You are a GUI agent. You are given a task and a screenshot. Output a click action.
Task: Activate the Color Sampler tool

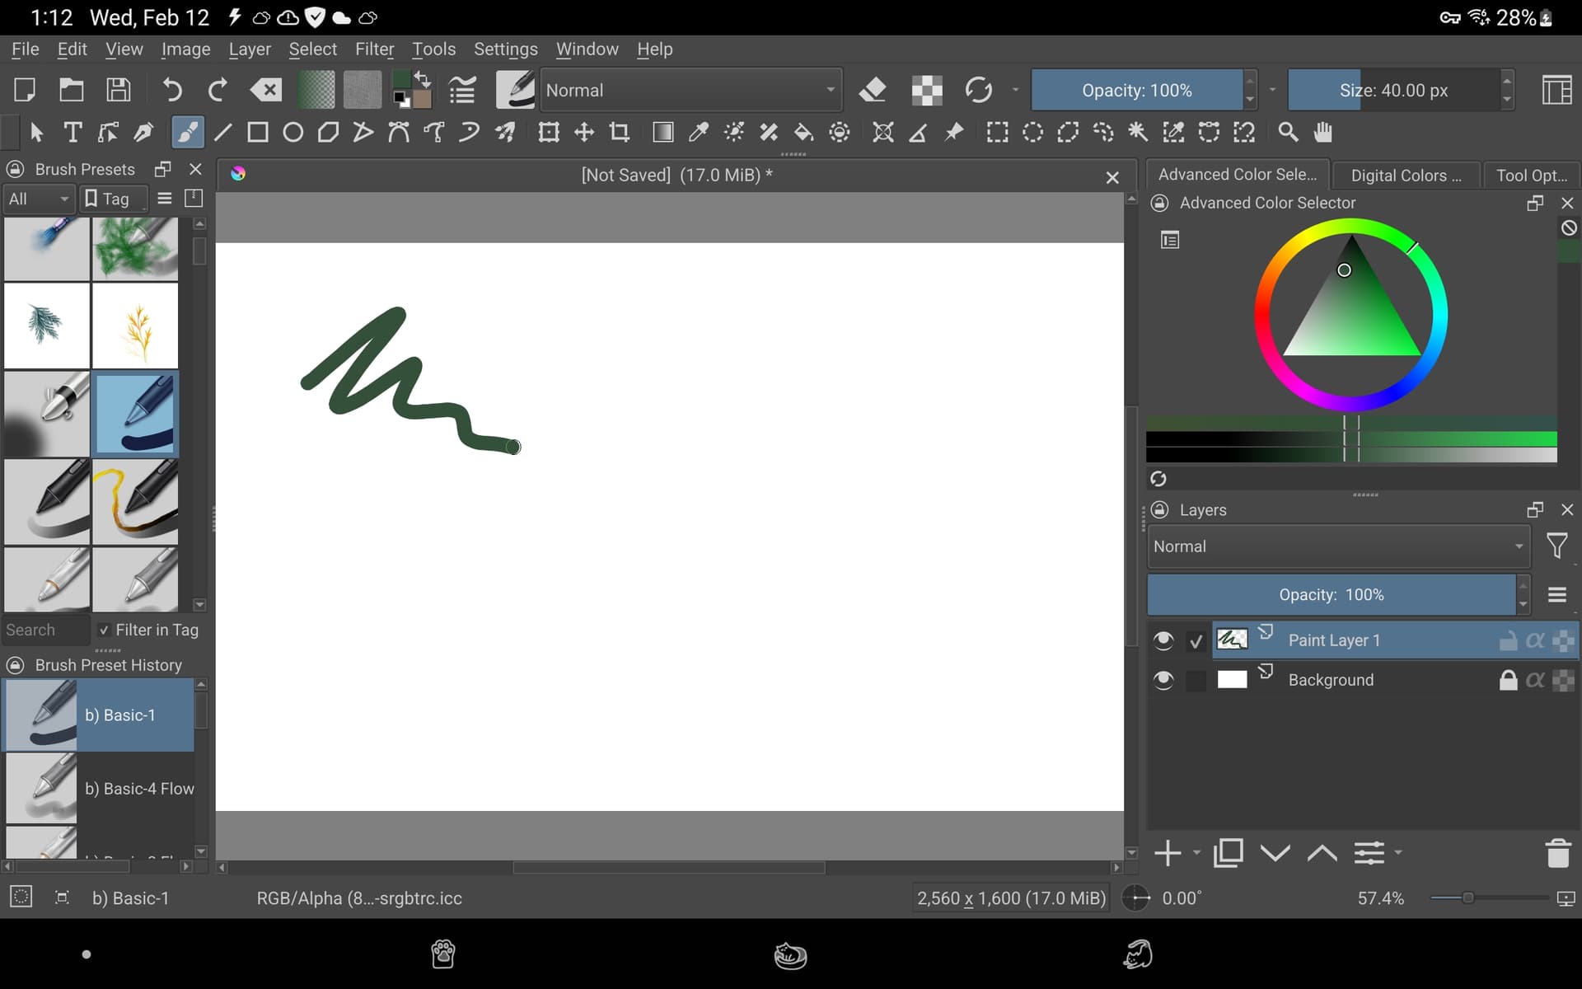(x=698, y=132)
